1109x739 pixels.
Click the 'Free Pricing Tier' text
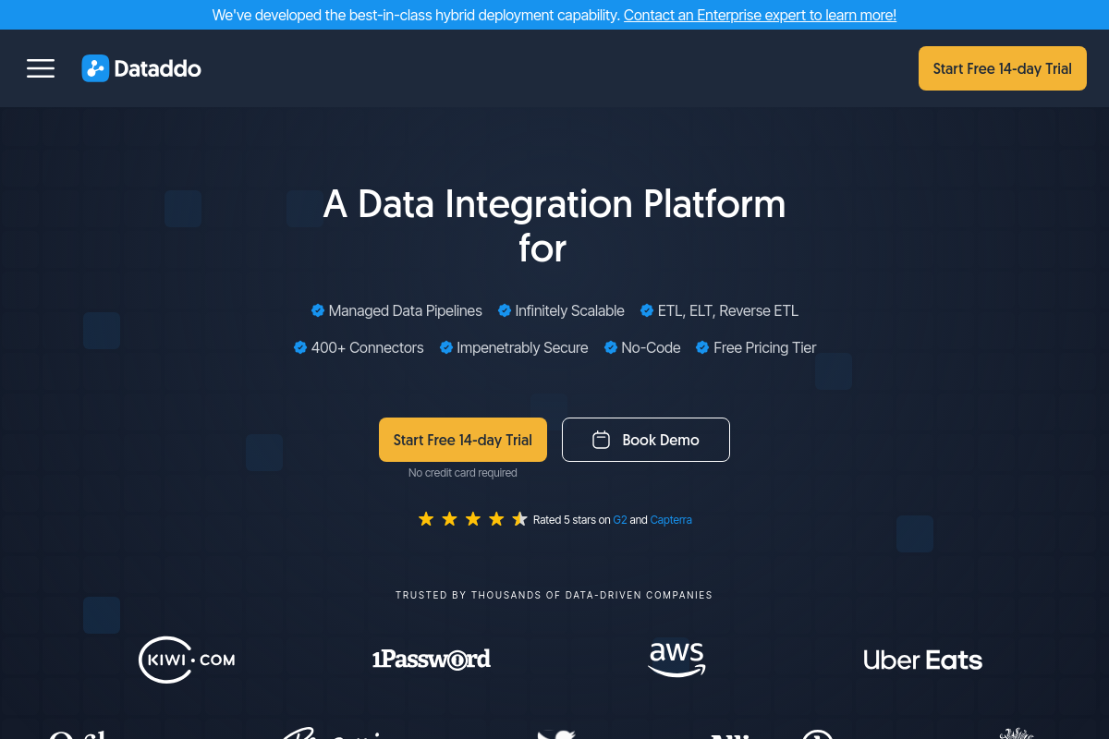765,348
